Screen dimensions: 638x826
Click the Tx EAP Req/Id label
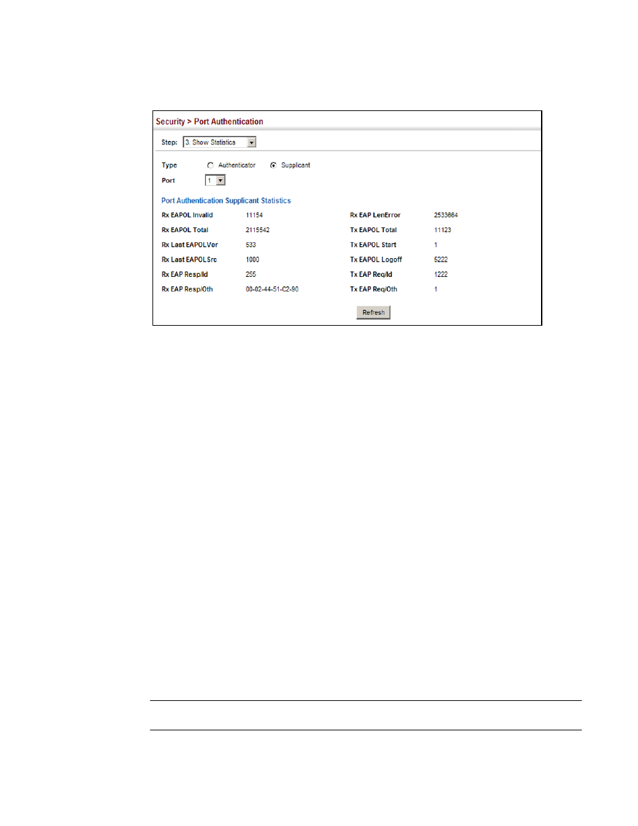pos(371,274)
